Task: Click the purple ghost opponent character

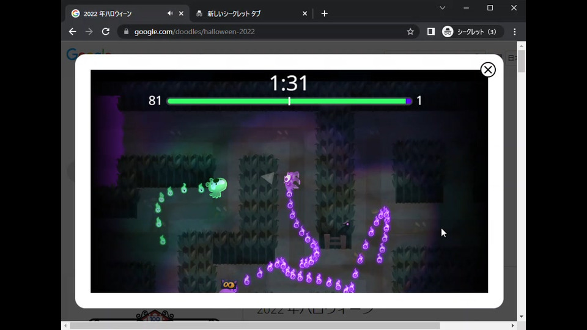Action: (292, 181)
